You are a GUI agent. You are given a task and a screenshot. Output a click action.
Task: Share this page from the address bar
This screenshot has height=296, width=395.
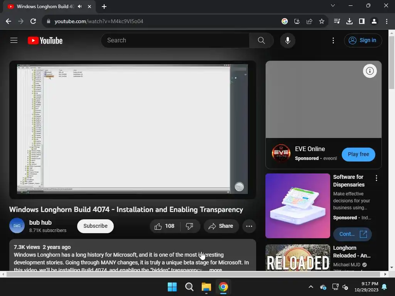[x=309, y=22]
